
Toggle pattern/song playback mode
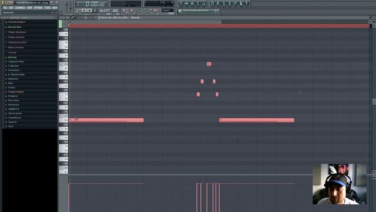(x=78, y=11)
